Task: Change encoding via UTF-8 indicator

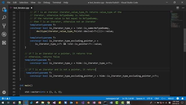Action: tap(149, 99)
